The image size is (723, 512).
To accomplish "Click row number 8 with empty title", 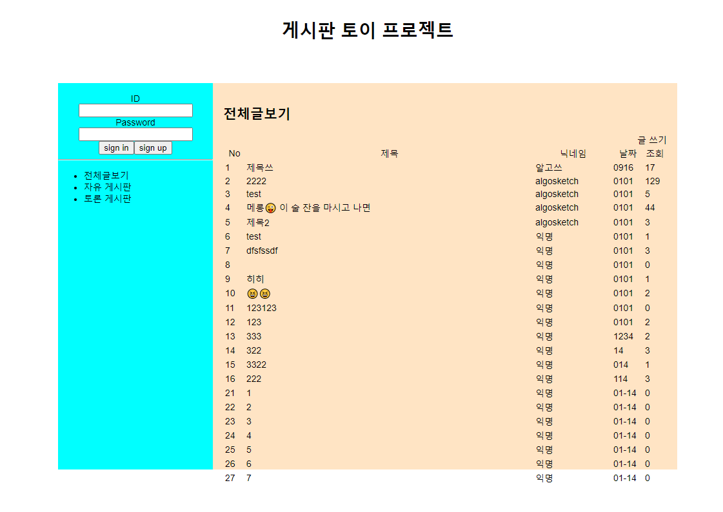I will point(227,265).
